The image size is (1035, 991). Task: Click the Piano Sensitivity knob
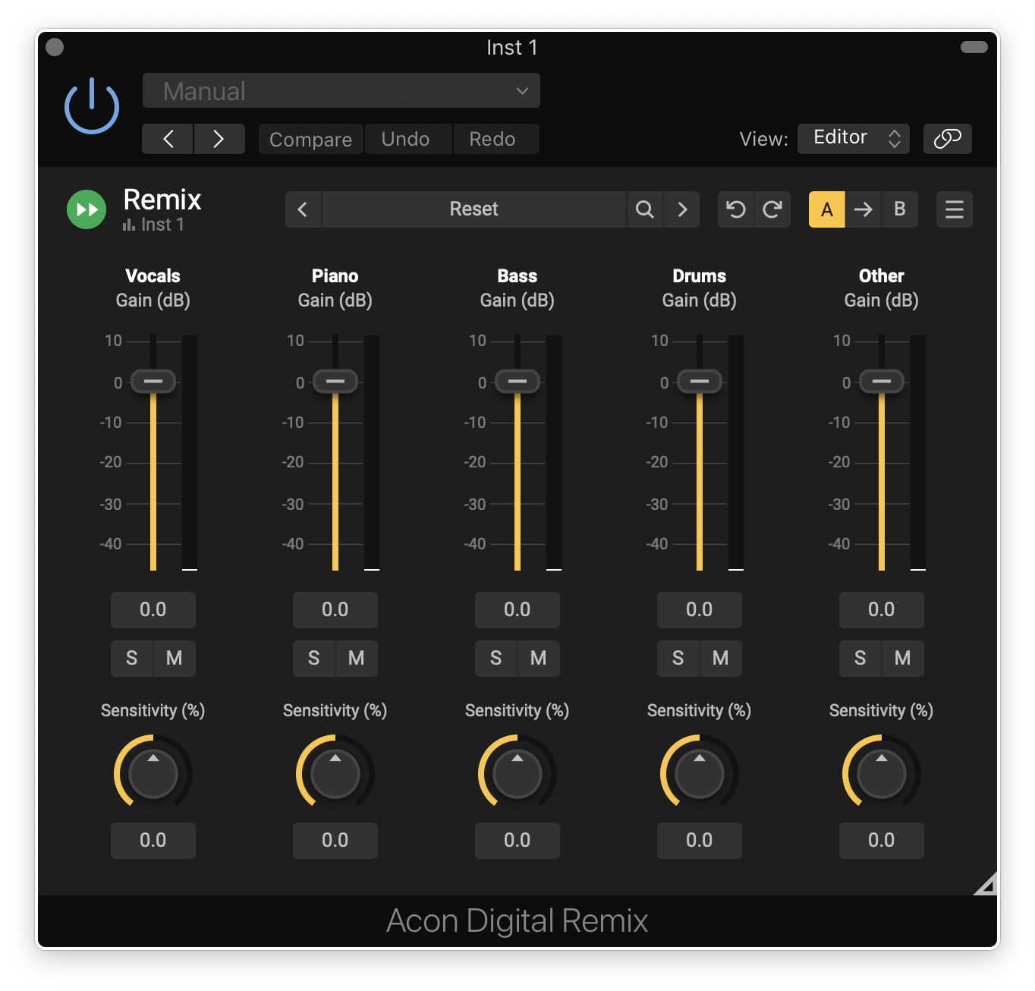click(x=335, y=773)
